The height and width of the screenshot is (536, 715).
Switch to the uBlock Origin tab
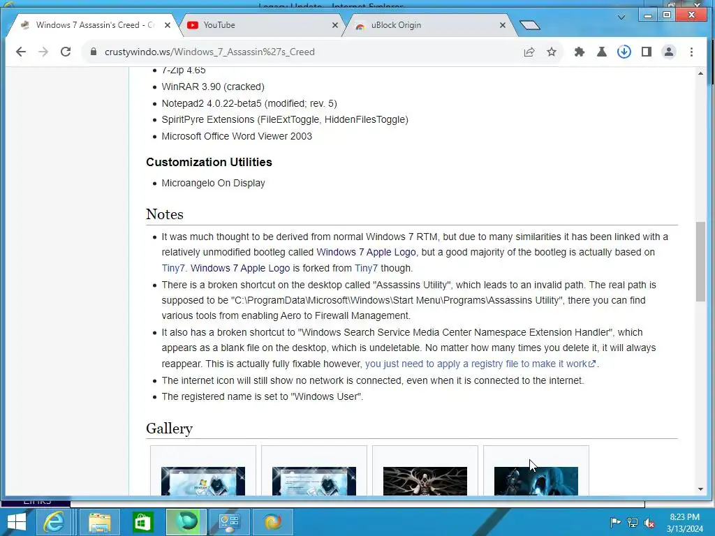click(x=429, y=25)
